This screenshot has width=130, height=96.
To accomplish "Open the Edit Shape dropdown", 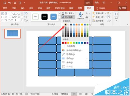I will click(x=26, y=13).
